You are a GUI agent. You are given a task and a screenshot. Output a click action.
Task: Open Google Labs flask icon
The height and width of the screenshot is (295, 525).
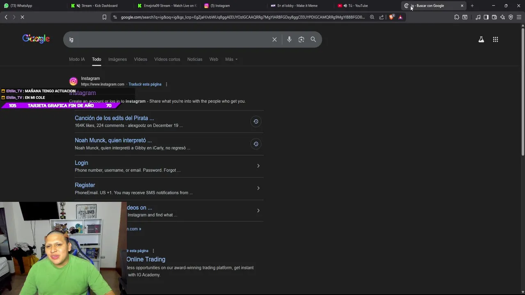[481, 39]
